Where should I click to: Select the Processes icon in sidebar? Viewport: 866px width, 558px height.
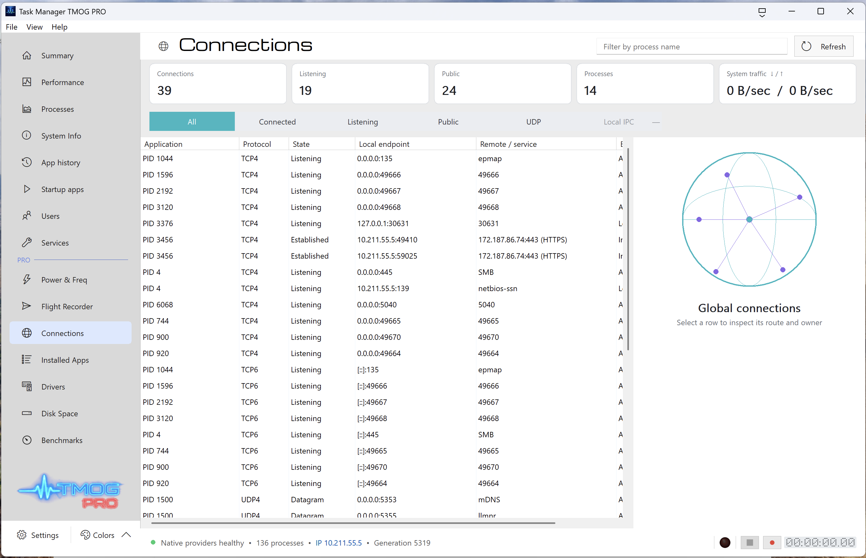pos(27,109)
